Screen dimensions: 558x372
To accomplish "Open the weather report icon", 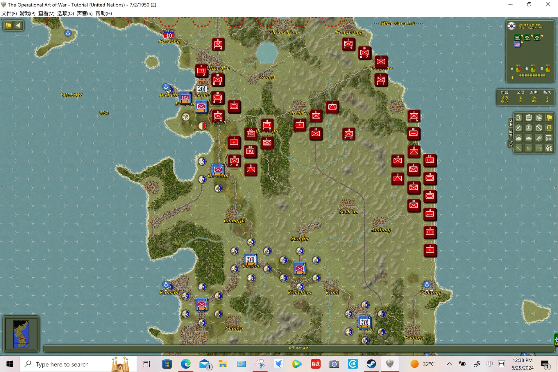I will 539,118.
